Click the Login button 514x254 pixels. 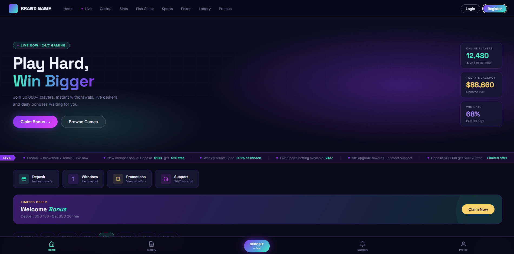pyautogui.click(x=470, y=9)
